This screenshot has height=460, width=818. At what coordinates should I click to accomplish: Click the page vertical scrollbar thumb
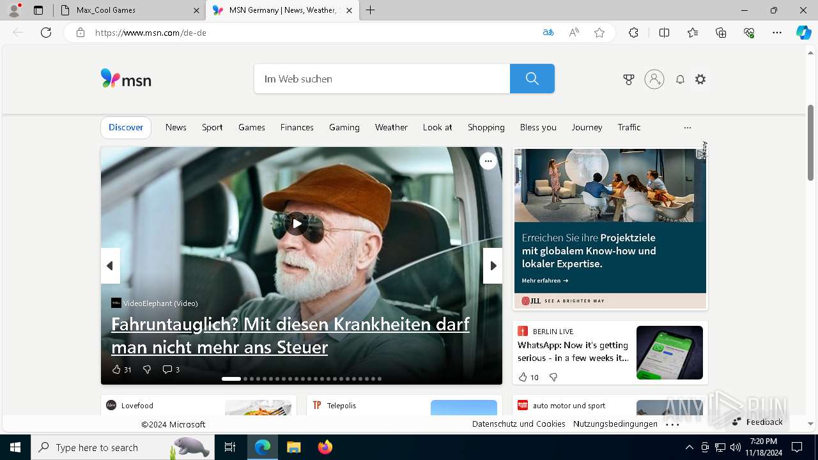click(811, 142)
